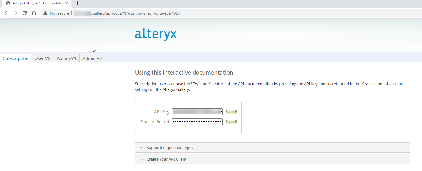Switch to the Subscription tab
Viewport: 422px width, 171px height.
tap(16, 58)
